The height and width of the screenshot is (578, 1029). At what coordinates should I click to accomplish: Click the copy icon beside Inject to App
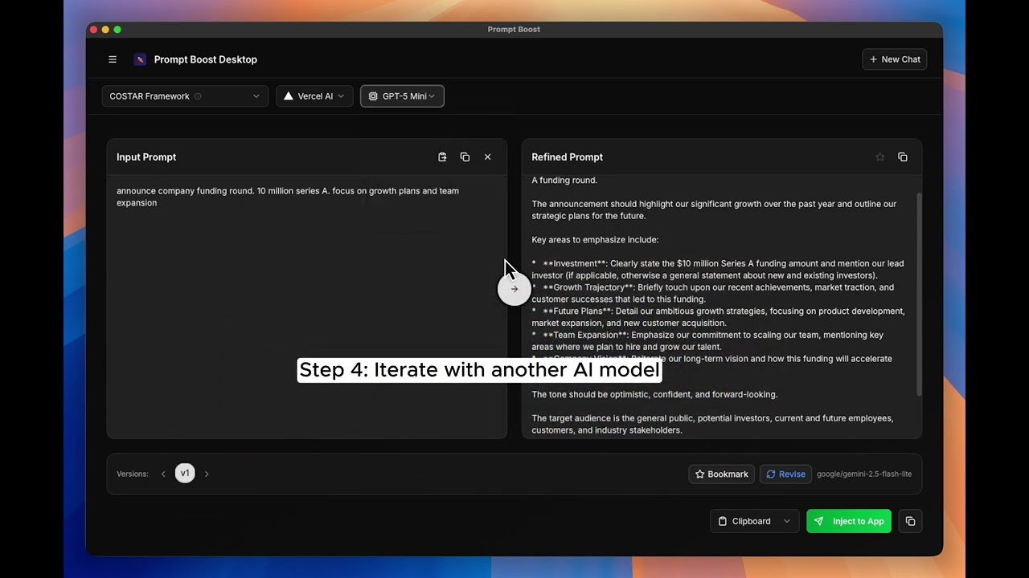(910, 521)
